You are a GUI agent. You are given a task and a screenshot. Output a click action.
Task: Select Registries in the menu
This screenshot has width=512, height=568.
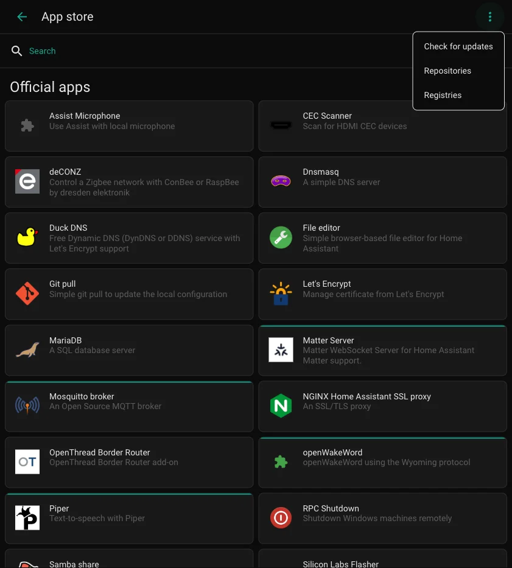(443, 95)
